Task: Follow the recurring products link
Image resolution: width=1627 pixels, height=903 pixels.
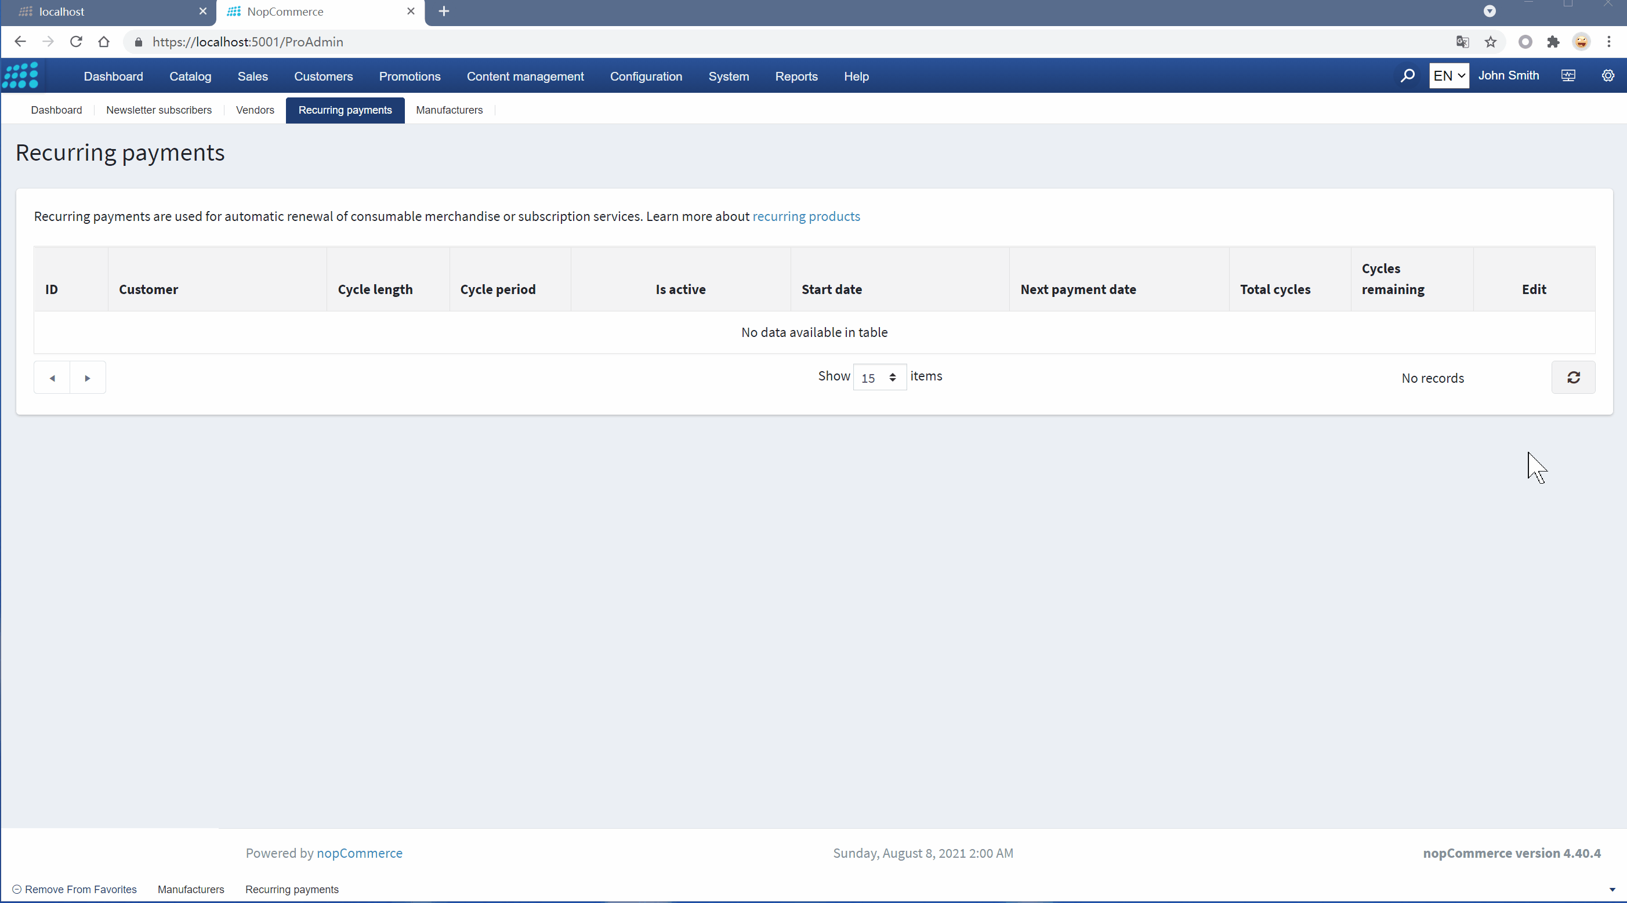Action: [x=806, y=216]
